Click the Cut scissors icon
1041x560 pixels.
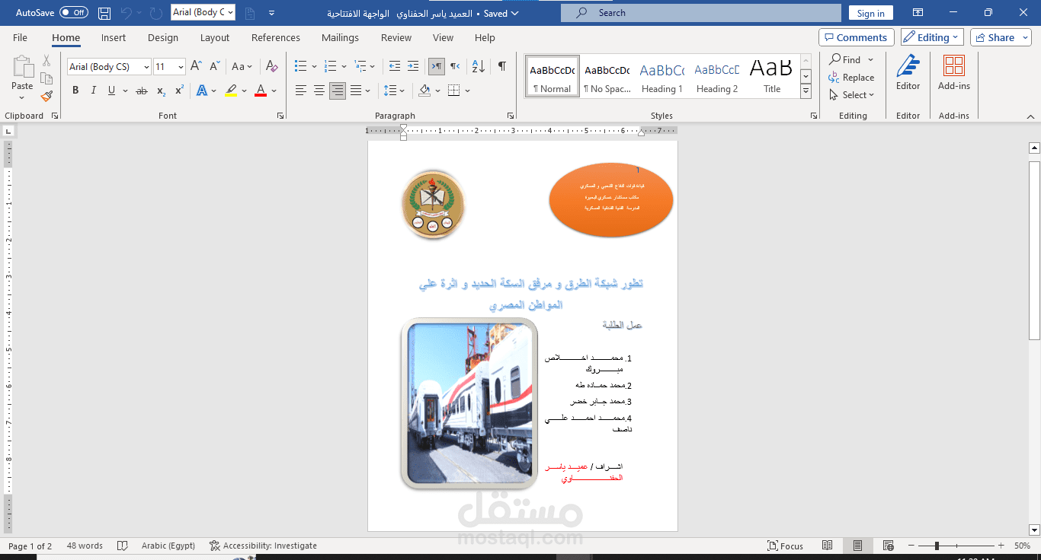(46, 60)
